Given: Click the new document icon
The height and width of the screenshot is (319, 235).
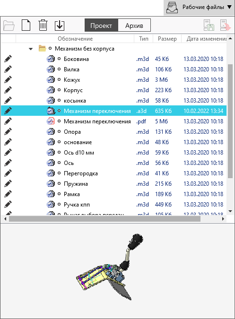Looking at the screenshot, I should [26, 25].
